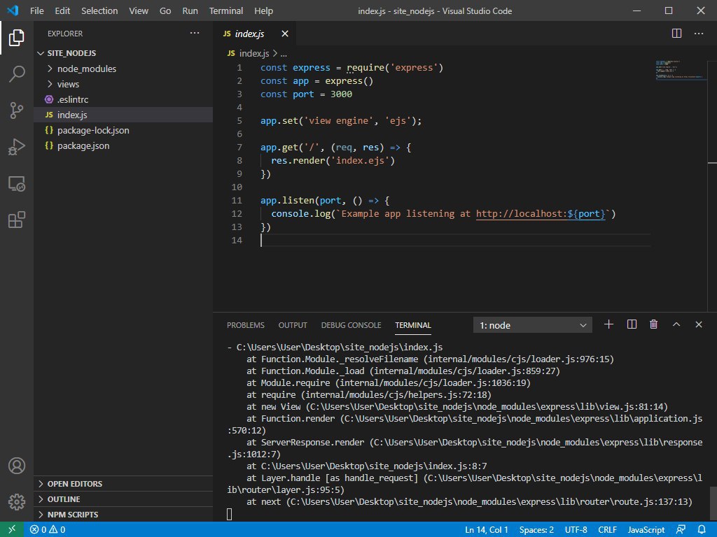Open the Run and Debug view
This screenshot has width=717, height=537.
click(x=17, y=148)
